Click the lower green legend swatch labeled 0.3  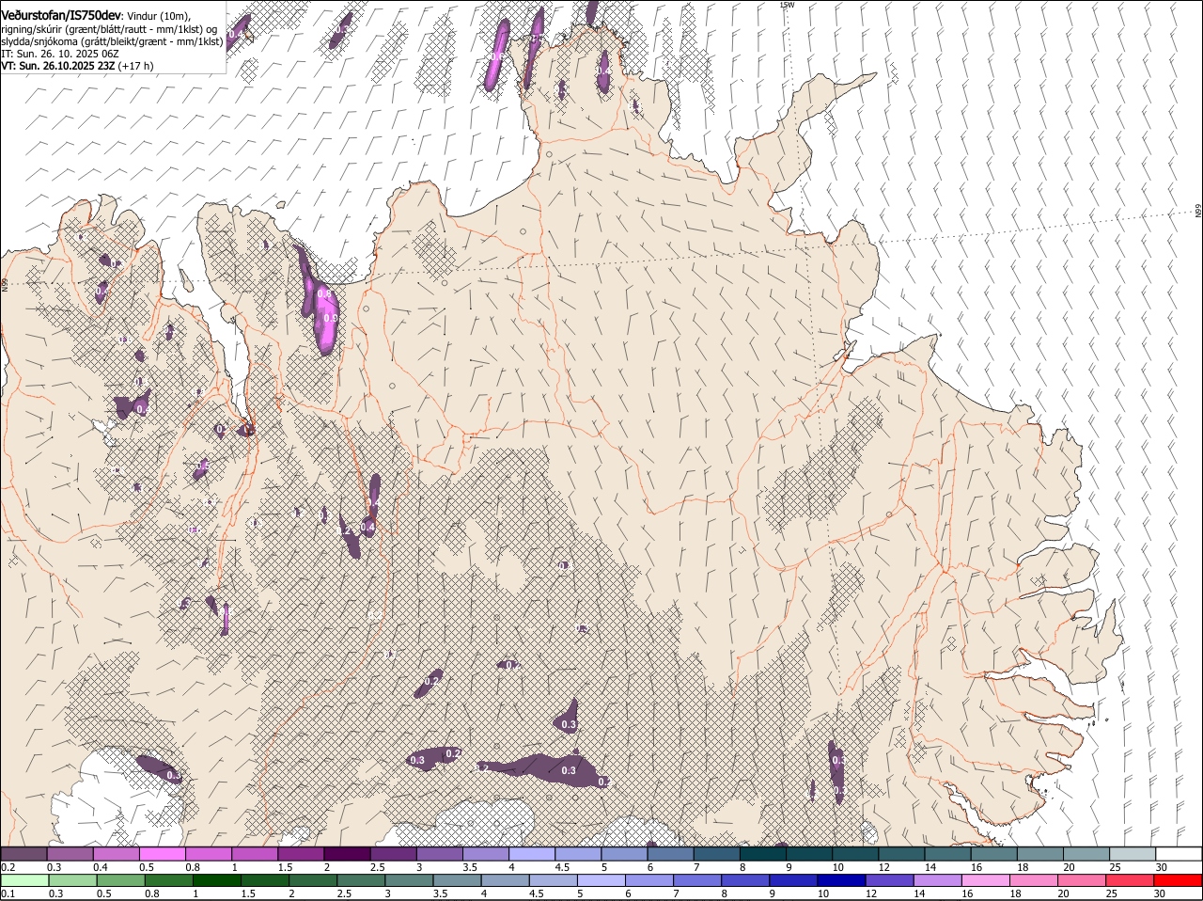[72, 881]
